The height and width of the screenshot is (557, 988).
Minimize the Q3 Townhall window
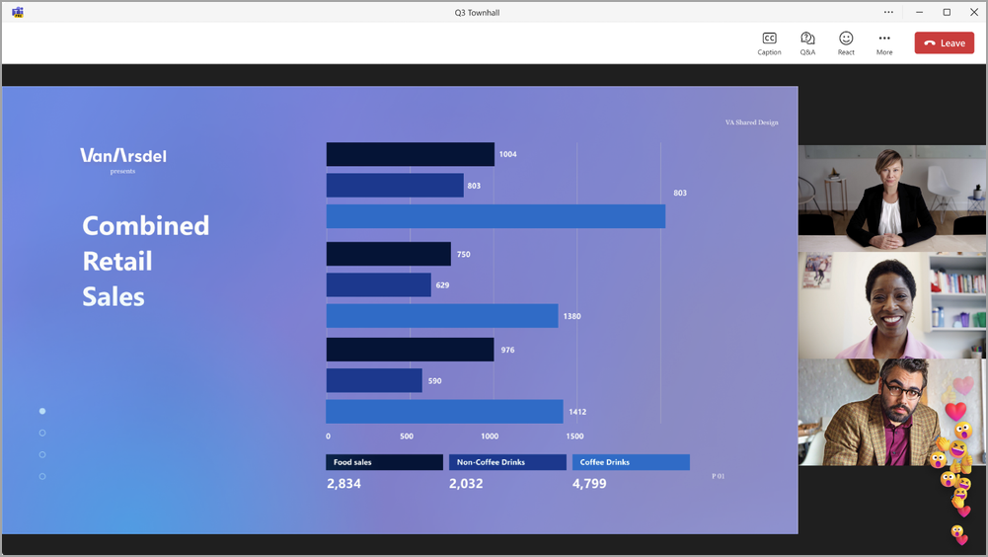tap(920, 12)
